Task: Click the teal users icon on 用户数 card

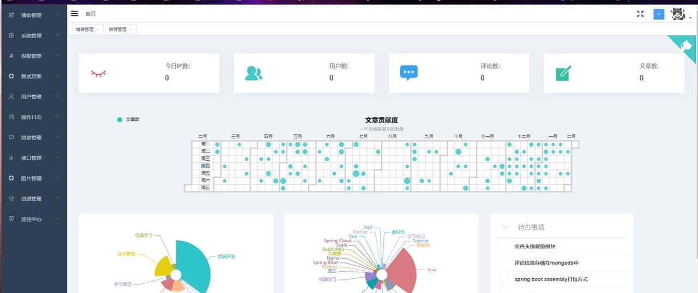Action: pyautogui.click(x=254, y=73)
